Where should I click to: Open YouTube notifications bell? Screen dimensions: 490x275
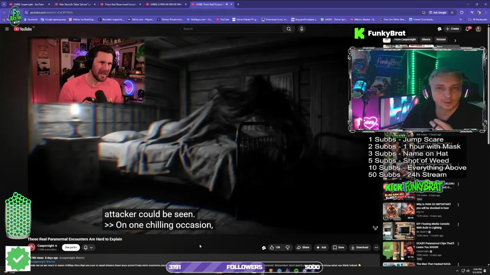click(467, 29)
